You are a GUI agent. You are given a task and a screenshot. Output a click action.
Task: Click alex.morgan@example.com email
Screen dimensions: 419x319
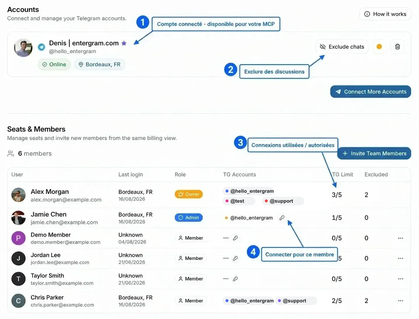[x=66, y=200]
